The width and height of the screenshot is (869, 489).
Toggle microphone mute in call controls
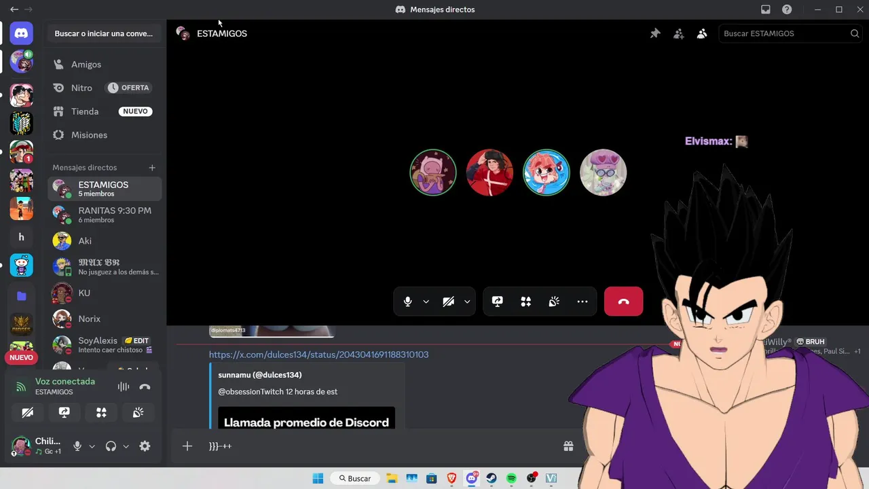[407, 302]
